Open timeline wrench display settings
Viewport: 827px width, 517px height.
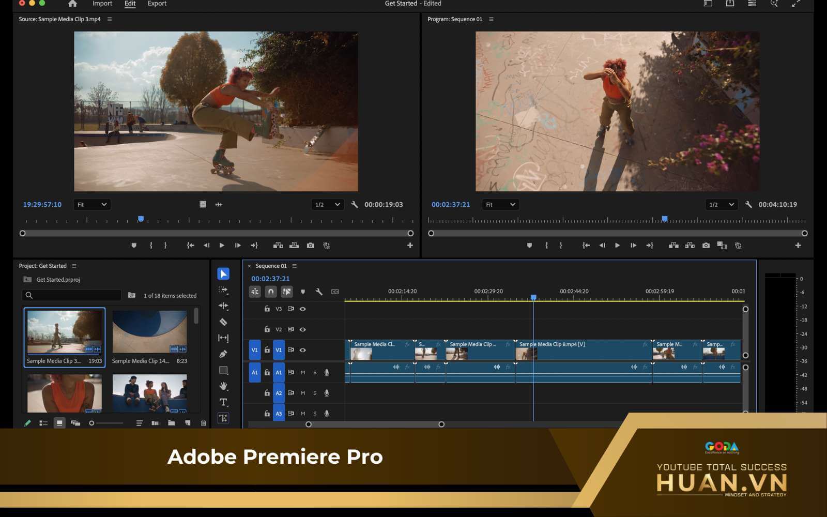[319, 292]
